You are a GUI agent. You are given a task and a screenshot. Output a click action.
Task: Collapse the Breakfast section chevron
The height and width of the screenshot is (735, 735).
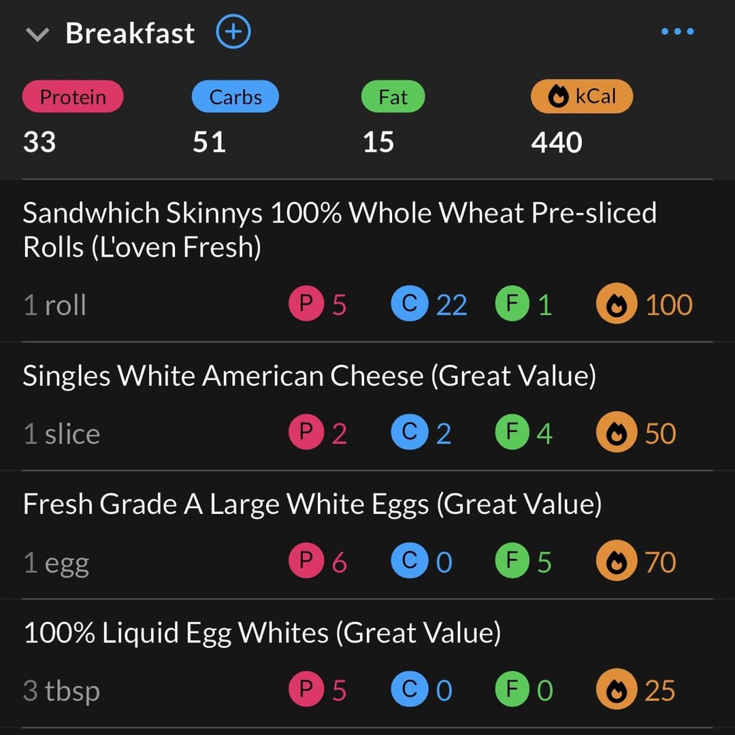click(x=37, y=34)
